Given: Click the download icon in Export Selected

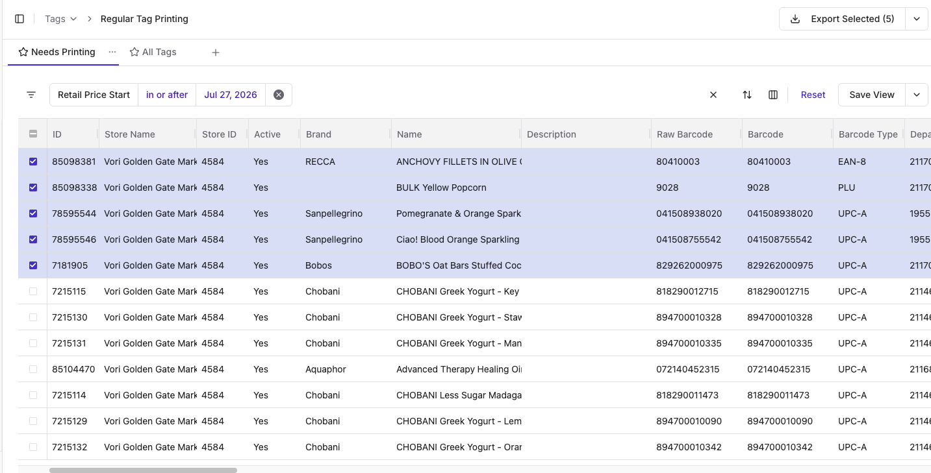Looking at the screenshot, I should (x=795, y=19).
